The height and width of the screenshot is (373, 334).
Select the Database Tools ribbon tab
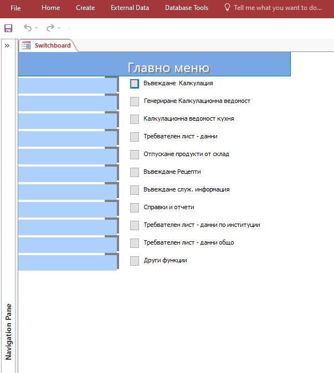[187, 8]
